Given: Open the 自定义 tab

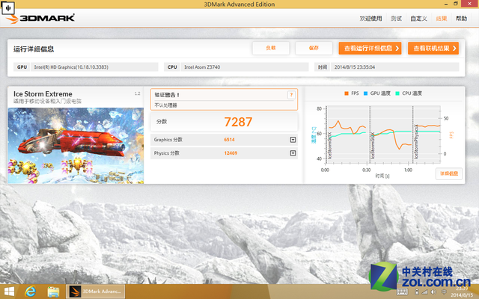Looking at the screenshot, I should pos(418,19).
